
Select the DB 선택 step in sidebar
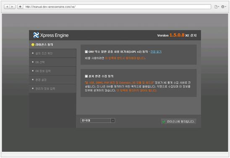[52, 62]
